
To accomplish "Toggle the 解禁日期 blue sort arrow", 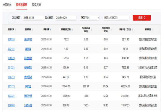I will pos(51,30).
